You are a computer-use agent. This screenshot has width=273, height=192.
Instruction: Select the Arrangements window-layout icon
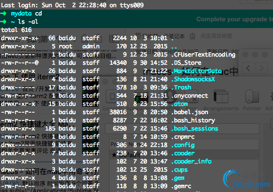[221, 96]
